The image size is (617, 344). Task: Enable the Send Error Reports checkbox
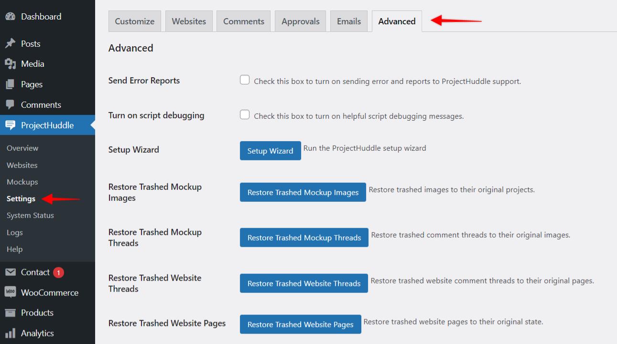coord(245,80)
